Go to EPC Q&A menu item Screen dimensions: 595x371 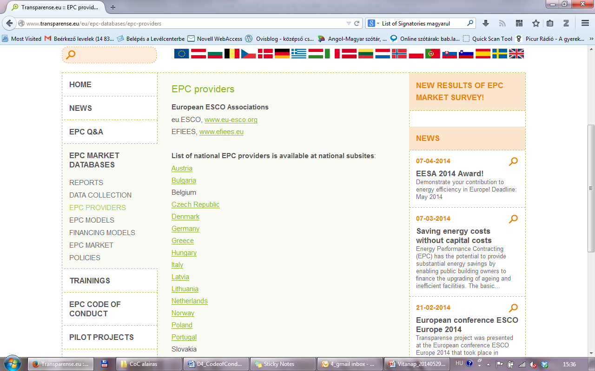tap(86, 132)
